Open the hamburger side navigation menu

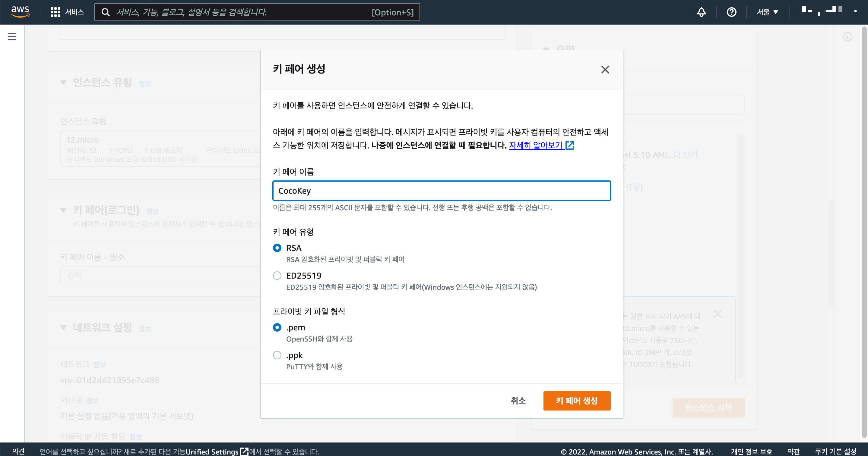pos(12,37)
